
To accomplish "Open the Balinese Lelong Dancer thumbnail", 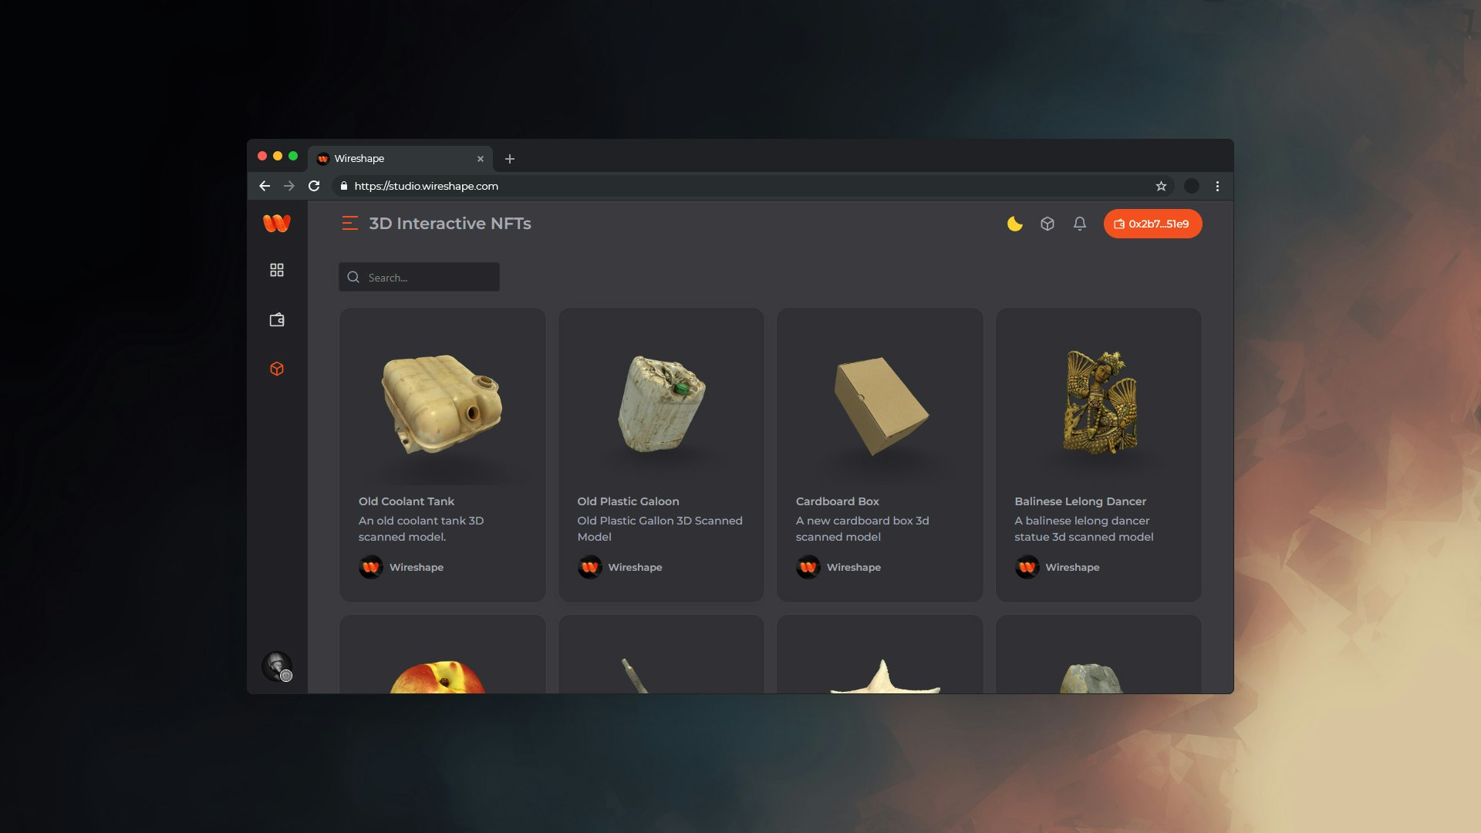I will click(x=1100, y=402).
